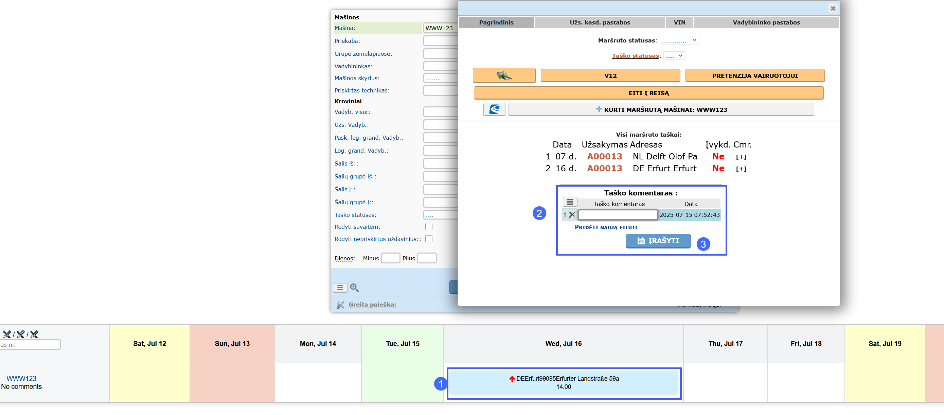Click the first pencil-brush icon above os nr. field

(7, 334)
